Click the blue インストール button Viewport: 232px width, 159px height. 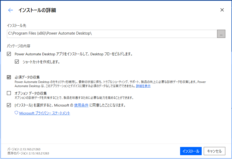[191, 151]
